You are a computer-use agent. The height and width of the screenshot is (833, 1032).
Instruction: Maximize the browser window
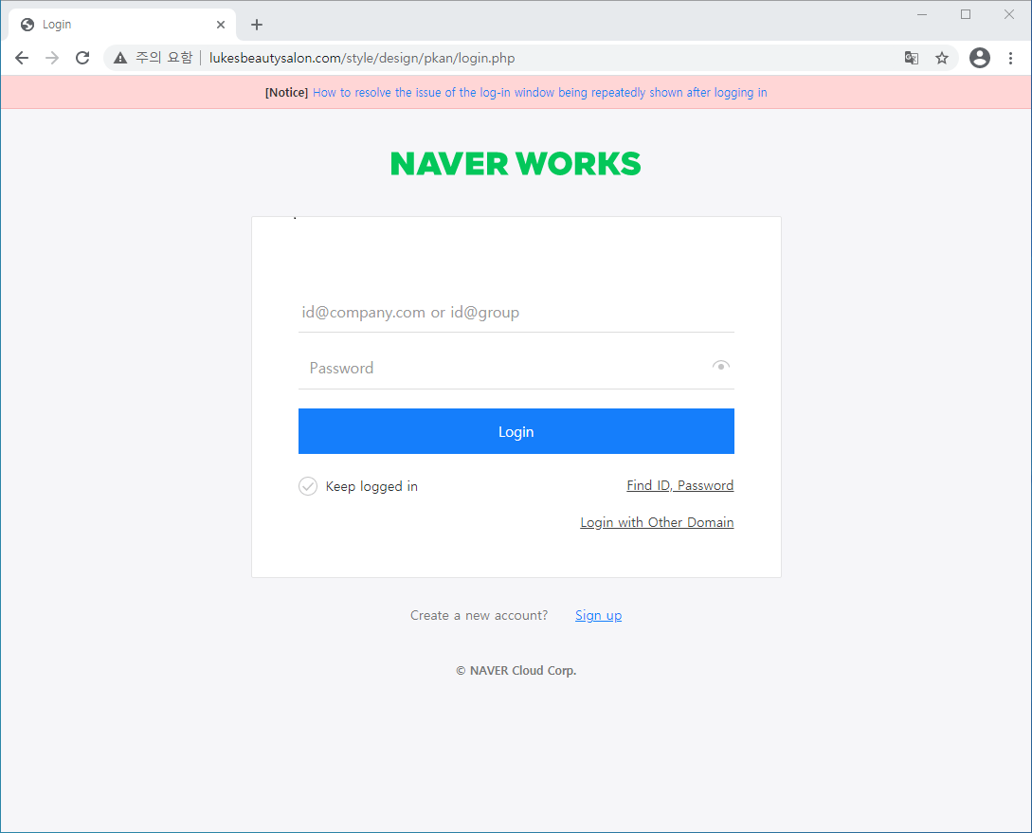(x=966, y=14)
